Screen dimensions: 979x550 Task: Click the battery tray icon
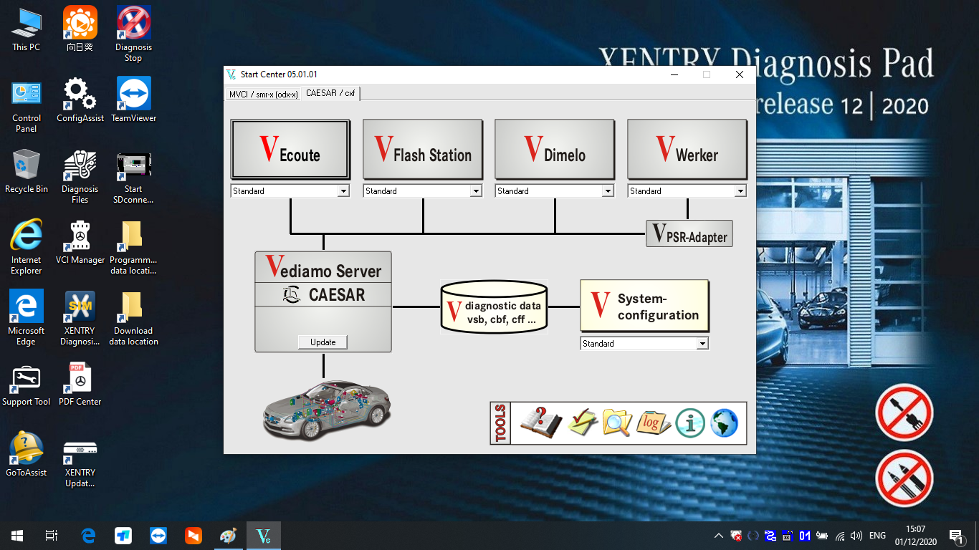(822, 536)
